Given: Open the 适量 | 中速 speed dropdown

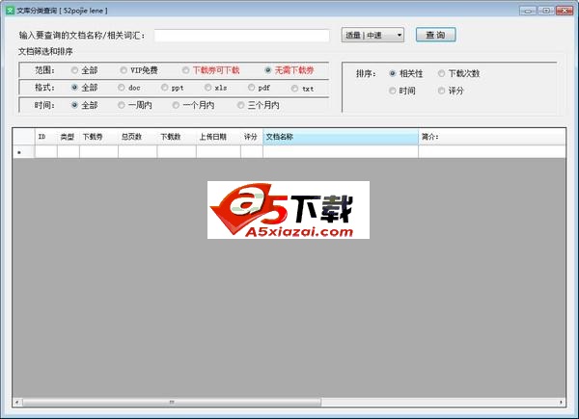Looking at the screenshot, I should (372, 35).
